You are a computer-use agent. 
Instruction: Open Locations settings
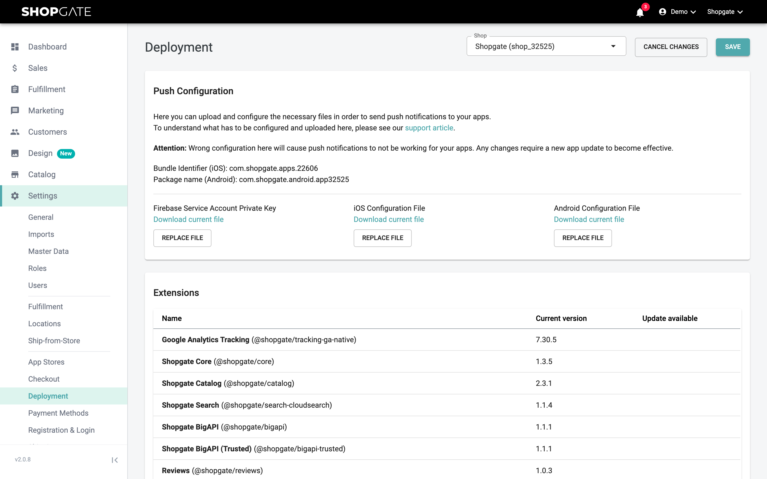coord(44,323)
